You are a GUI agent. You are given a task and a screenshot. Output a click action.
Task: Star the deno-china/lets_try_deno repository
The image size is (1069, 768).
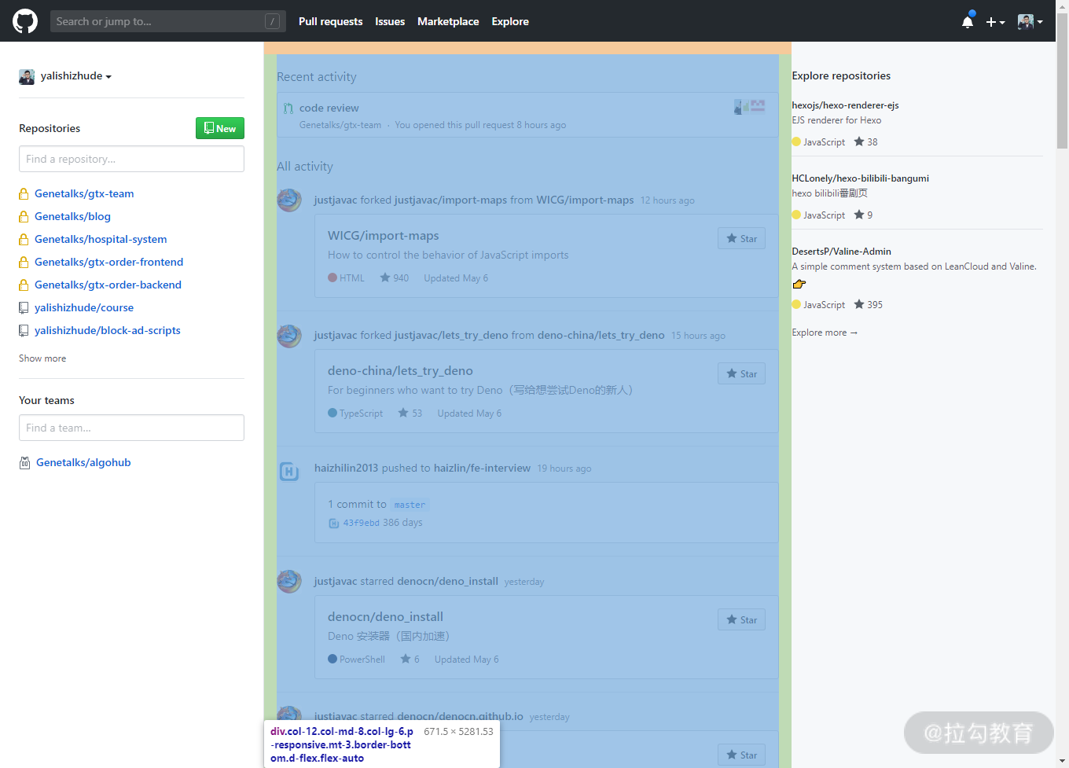tap(741, 373)
